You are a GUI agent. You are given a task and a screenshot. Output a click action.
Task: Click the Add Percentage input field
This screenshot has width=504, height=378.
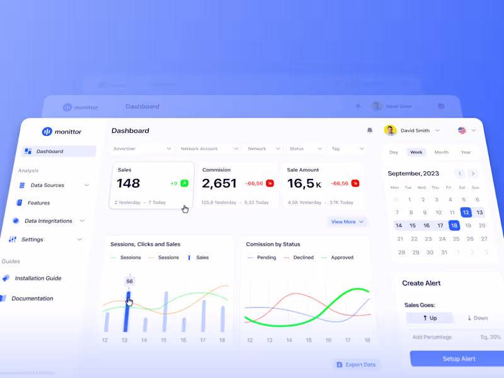pyautogui.click(x=433, y=337)
